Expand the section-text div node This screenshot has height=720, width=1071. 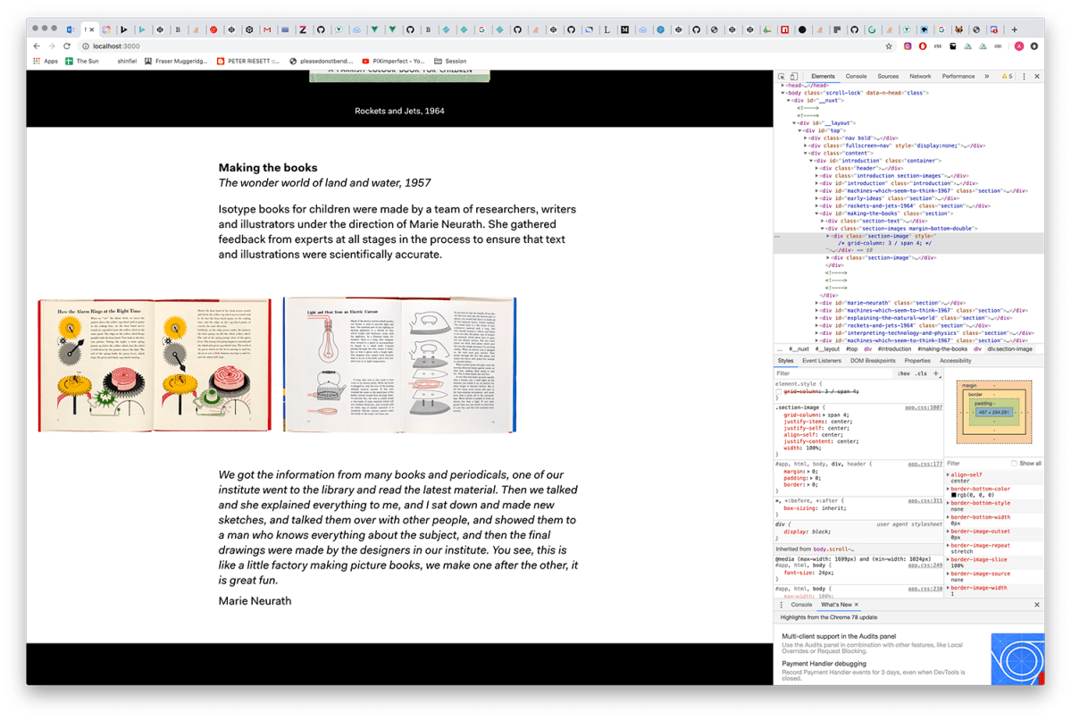pos(822,221)
